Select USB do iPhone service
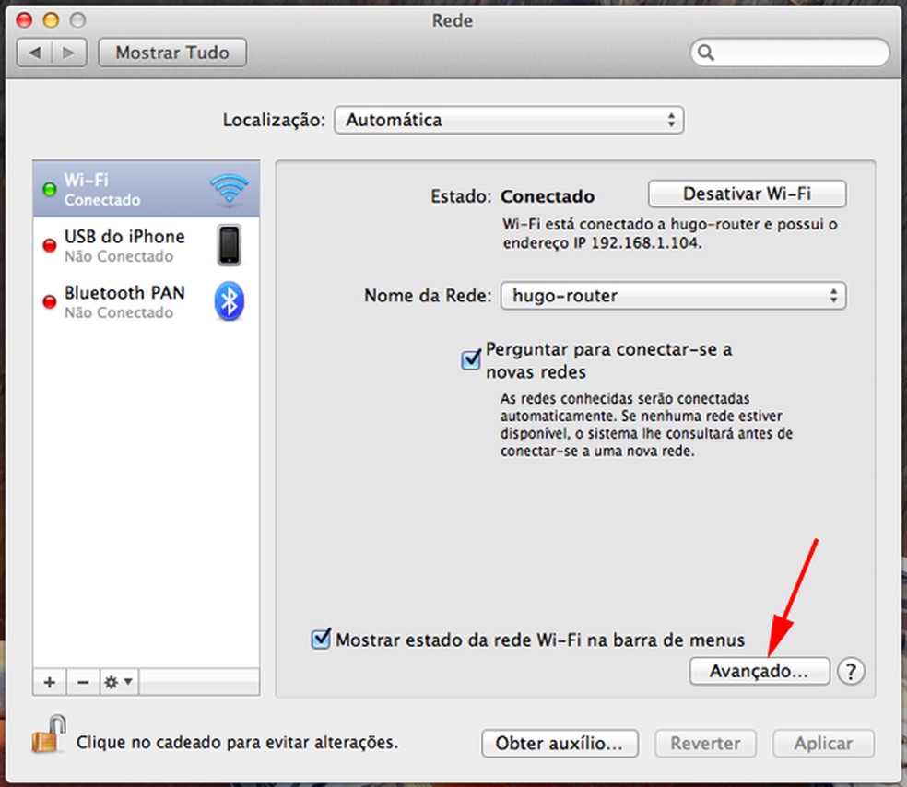 click(147, 245)
